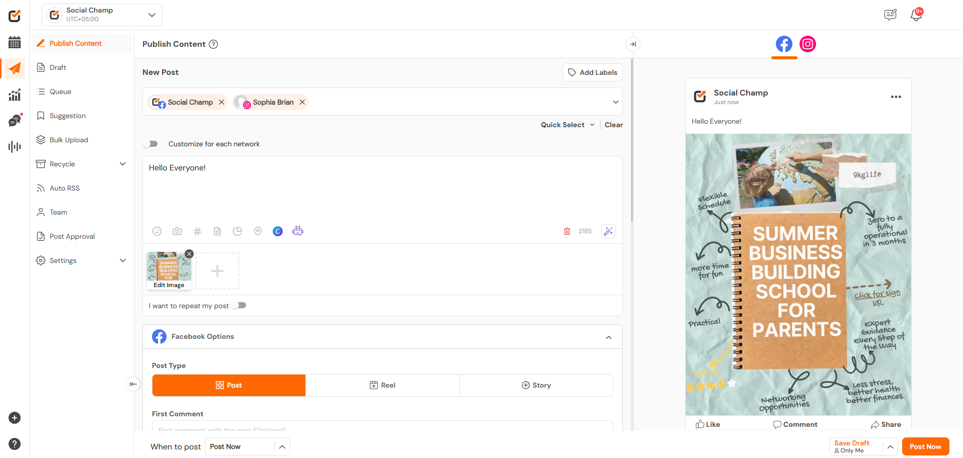This screenshot has width=963, height=458.
Task: Open the hashtag manager icon
Action: click(x=197, y=231)
